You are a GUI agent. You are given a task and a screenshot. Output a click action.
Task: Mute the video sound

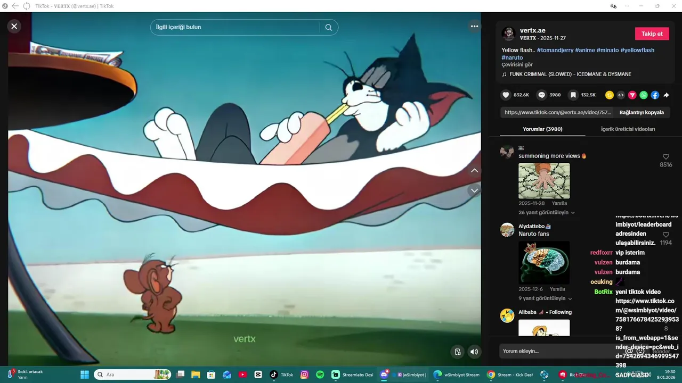coord(474,352)
